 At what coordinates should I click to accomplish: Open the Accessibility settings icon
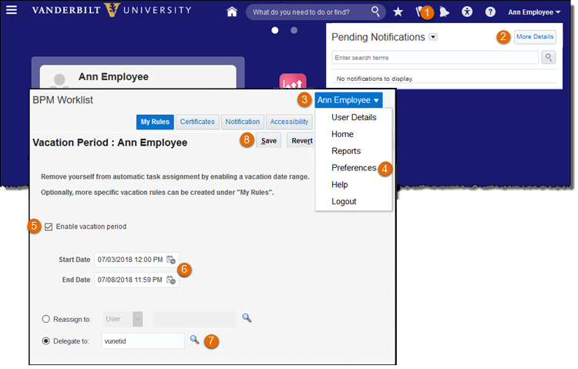(x=467, y=12)
